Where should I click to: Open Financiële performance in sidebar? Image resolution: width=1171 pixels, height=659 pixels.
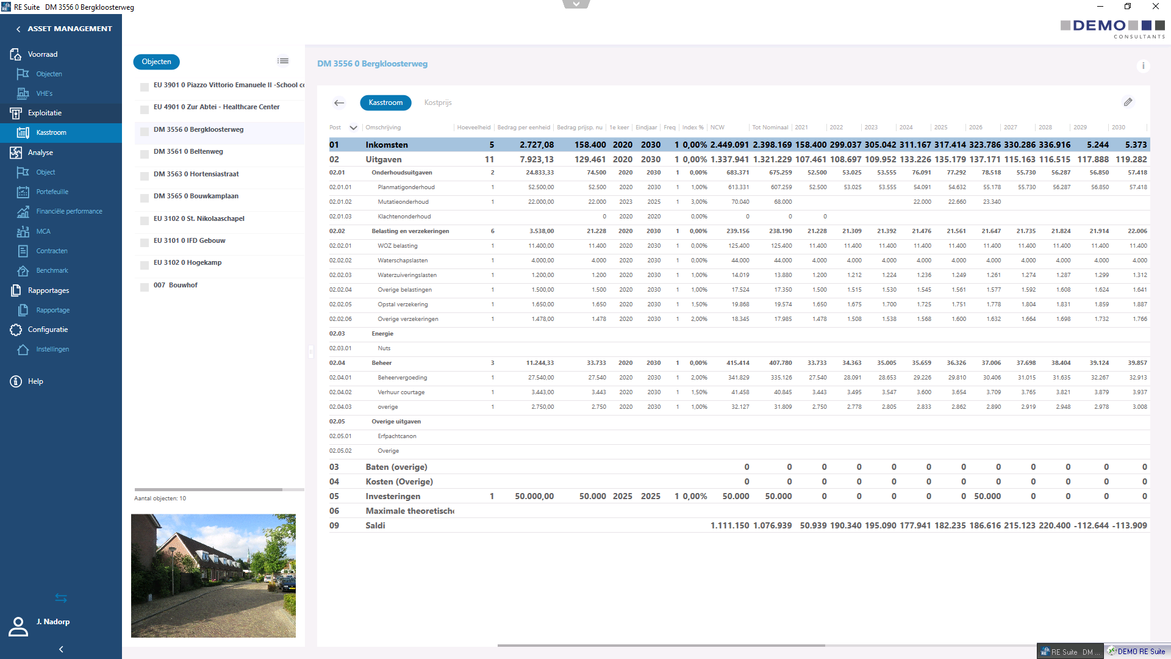pos(69,211)
